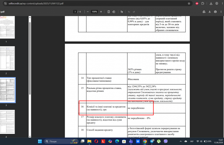Open the AdBlock Plus extension

point(197,4)
